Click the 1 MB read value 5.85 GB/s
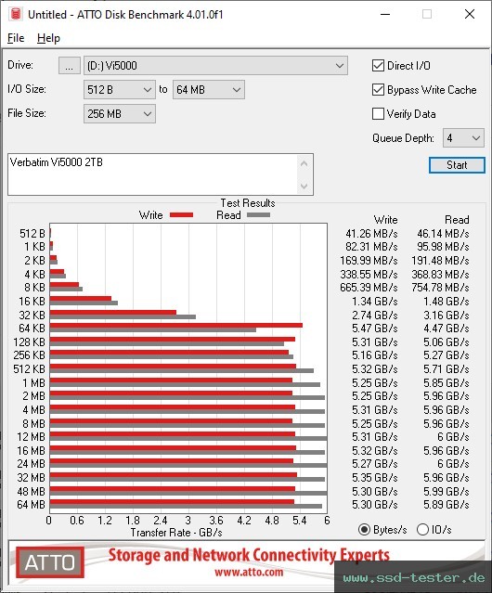Image resolution: width=492 pixels, height=593 pixels. pyautogui.click(x=447, y=383)
